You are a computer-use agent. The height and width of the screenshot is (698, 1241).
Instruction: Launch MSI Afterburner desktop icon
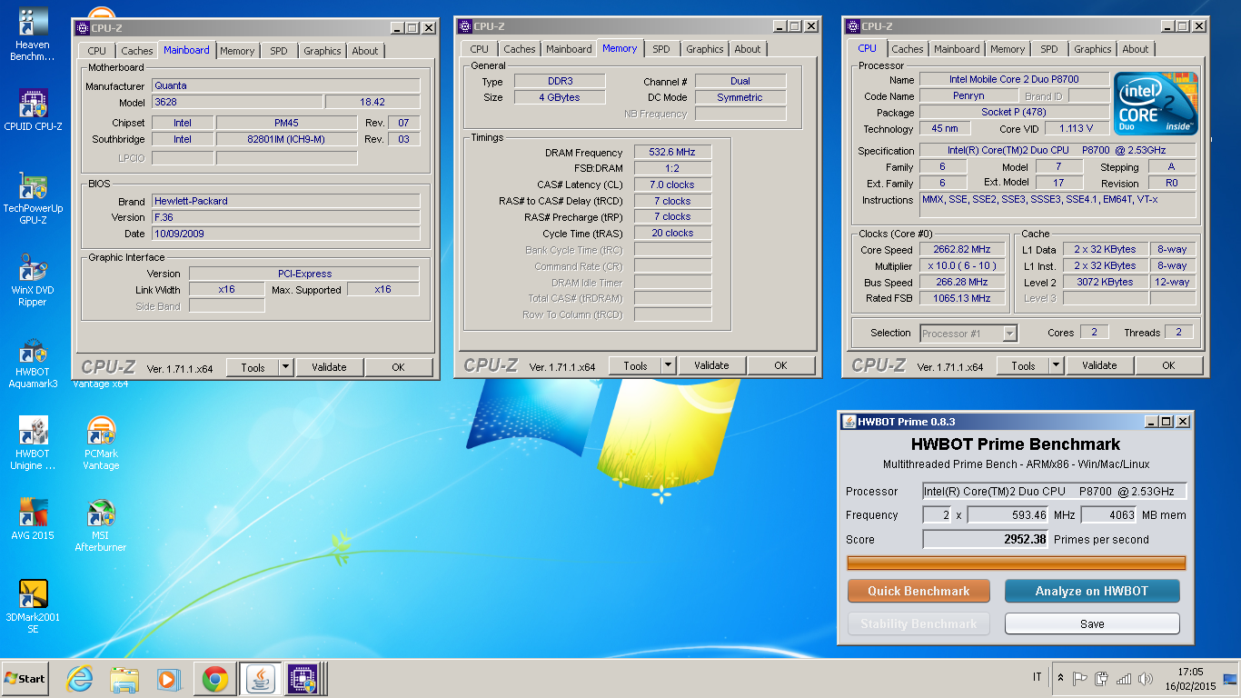pos(101,525)
